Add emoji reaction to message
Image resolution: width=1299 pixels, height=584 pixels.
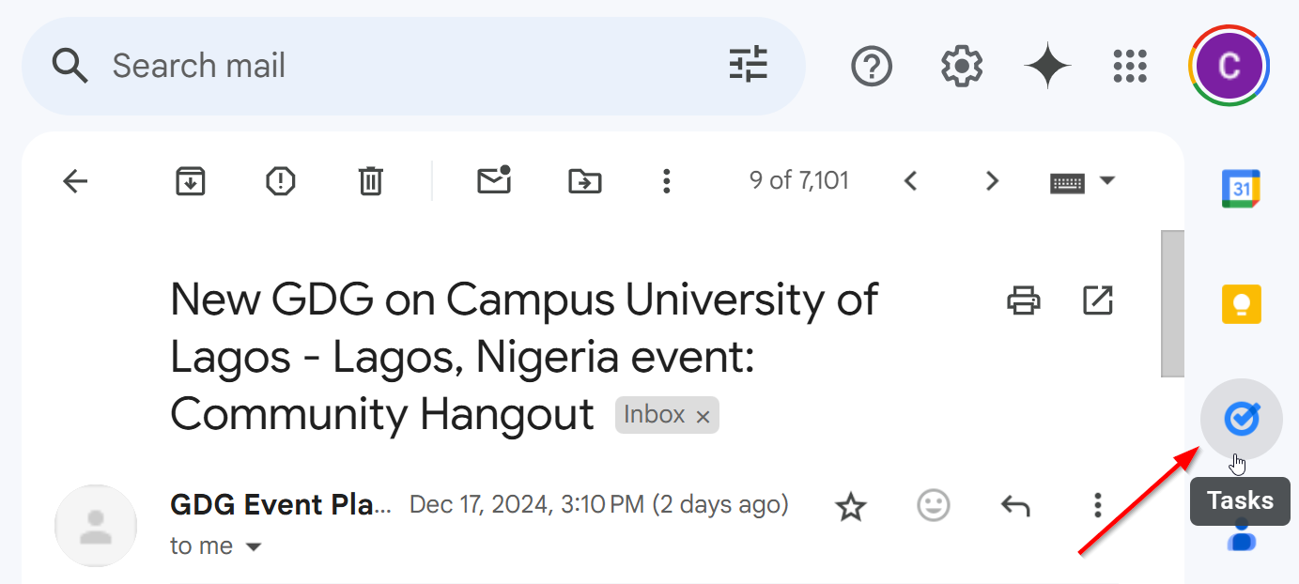coord(933,506)
